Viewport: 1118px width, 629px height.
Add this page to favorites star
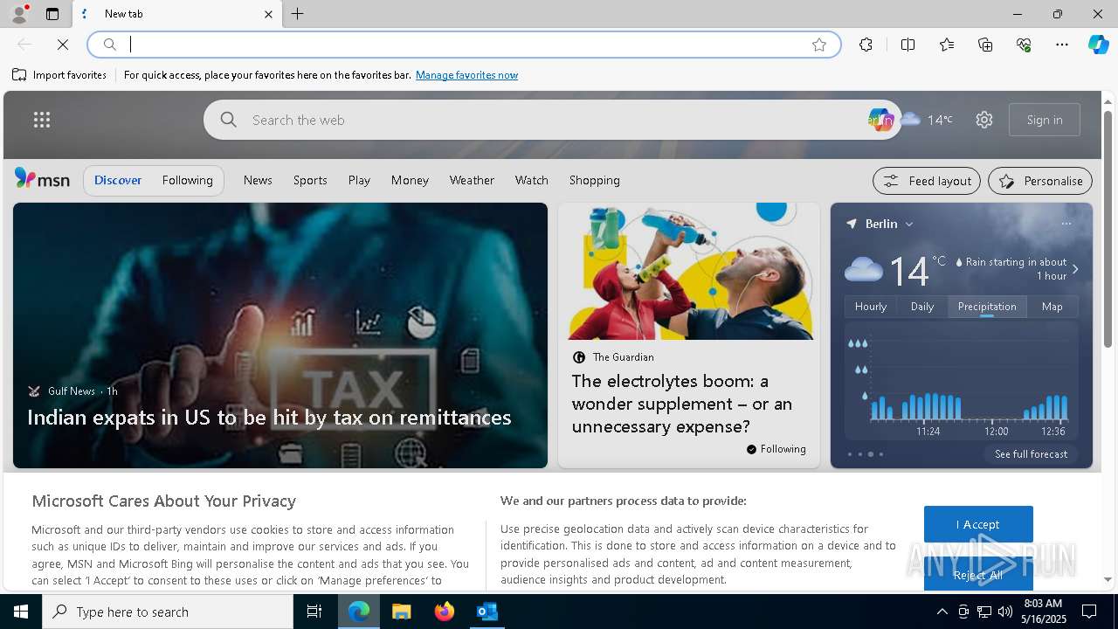(819, 45)
